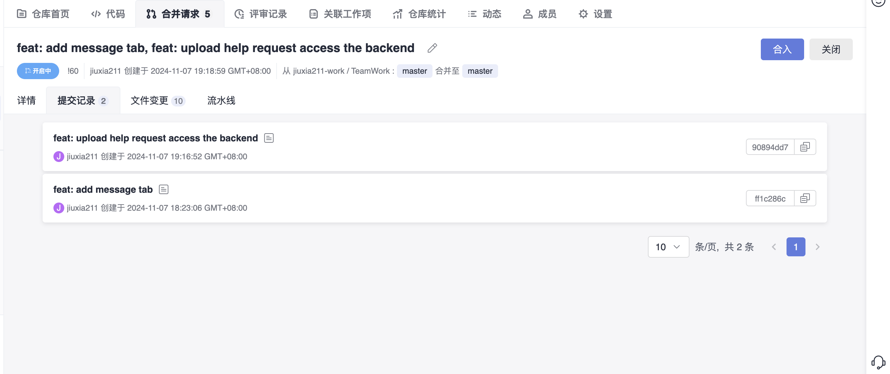Click the pencil edit title icon

[432, 48]
